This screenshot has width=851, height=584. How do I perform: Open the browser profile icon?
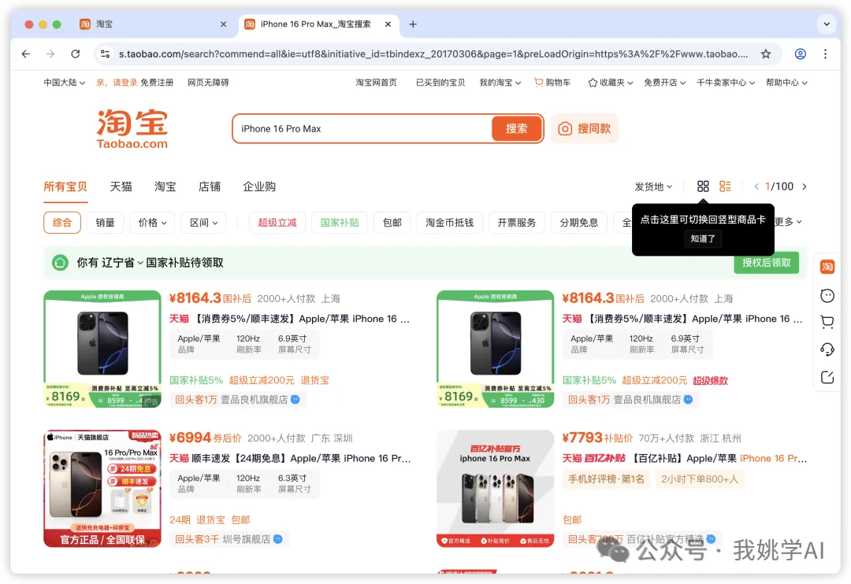(x=800, y=54)
